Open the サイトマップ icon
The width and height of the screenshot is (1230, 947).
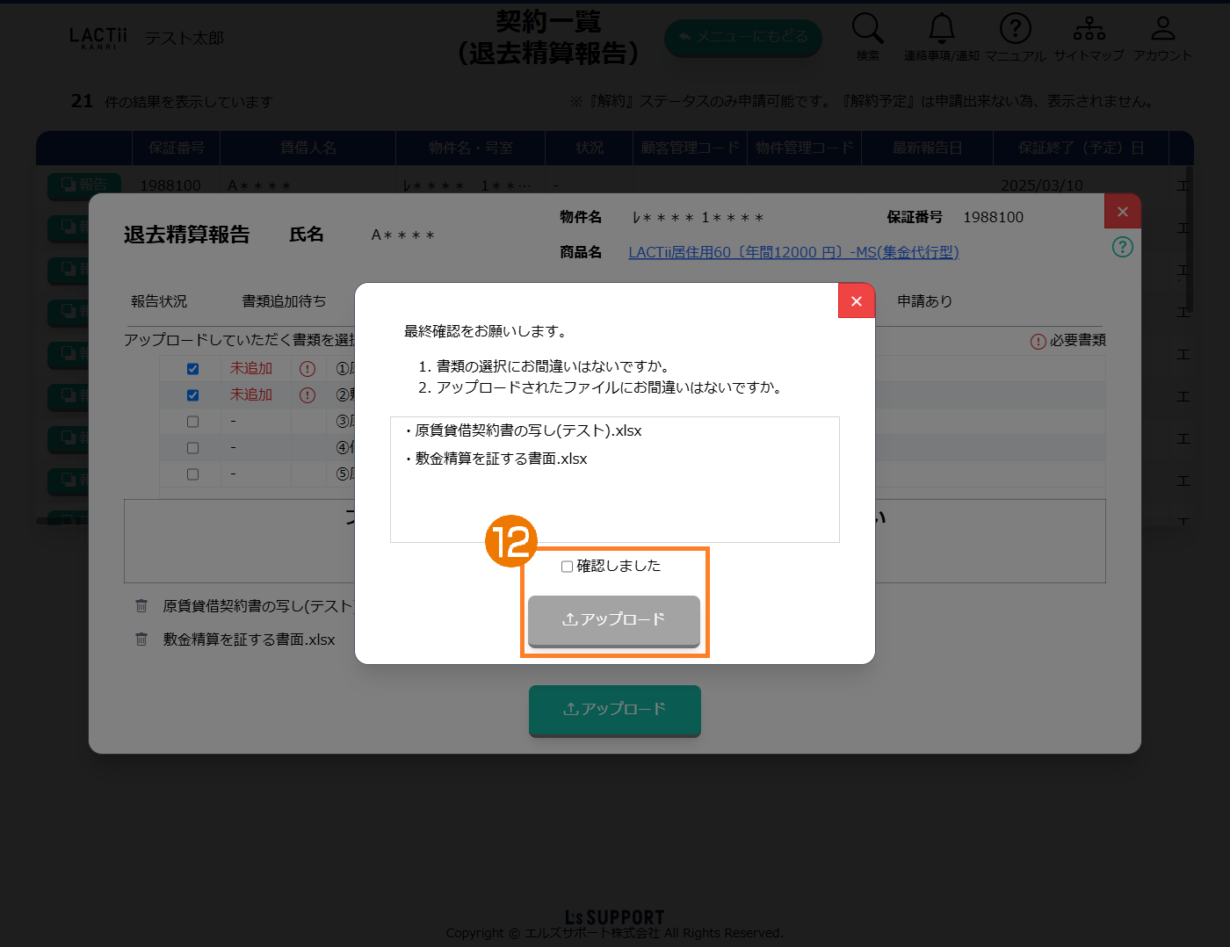[x=1089, y=29]
